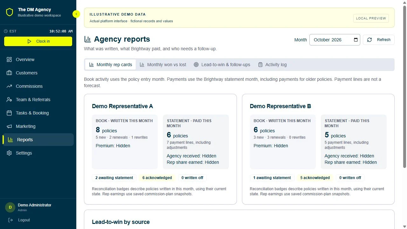Click the Demo Administrator avatar

point(10,207)
